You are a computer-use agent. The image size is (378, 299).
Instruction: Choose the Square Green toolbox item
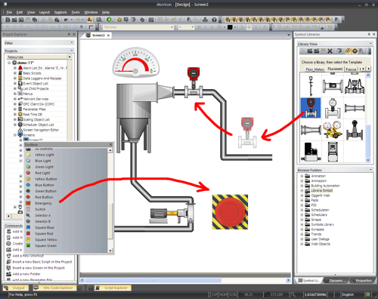click(45, 245)
